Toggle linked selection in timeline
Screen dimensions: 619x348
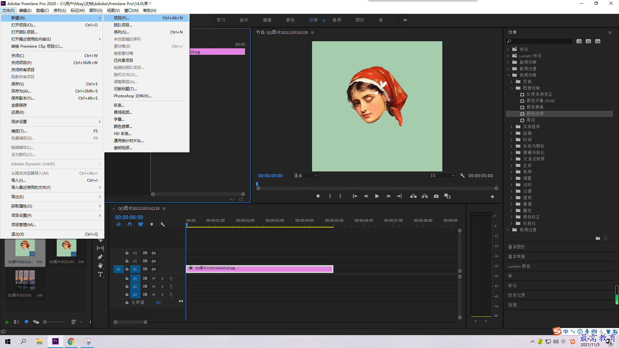pyautogui.click(x=141, y=224)
